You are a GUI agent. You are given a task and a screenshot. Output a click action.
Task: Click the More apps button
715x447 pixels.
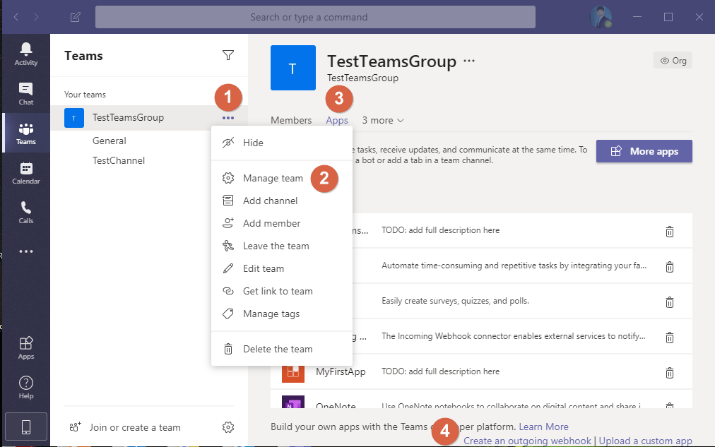(x=644, y=150)
